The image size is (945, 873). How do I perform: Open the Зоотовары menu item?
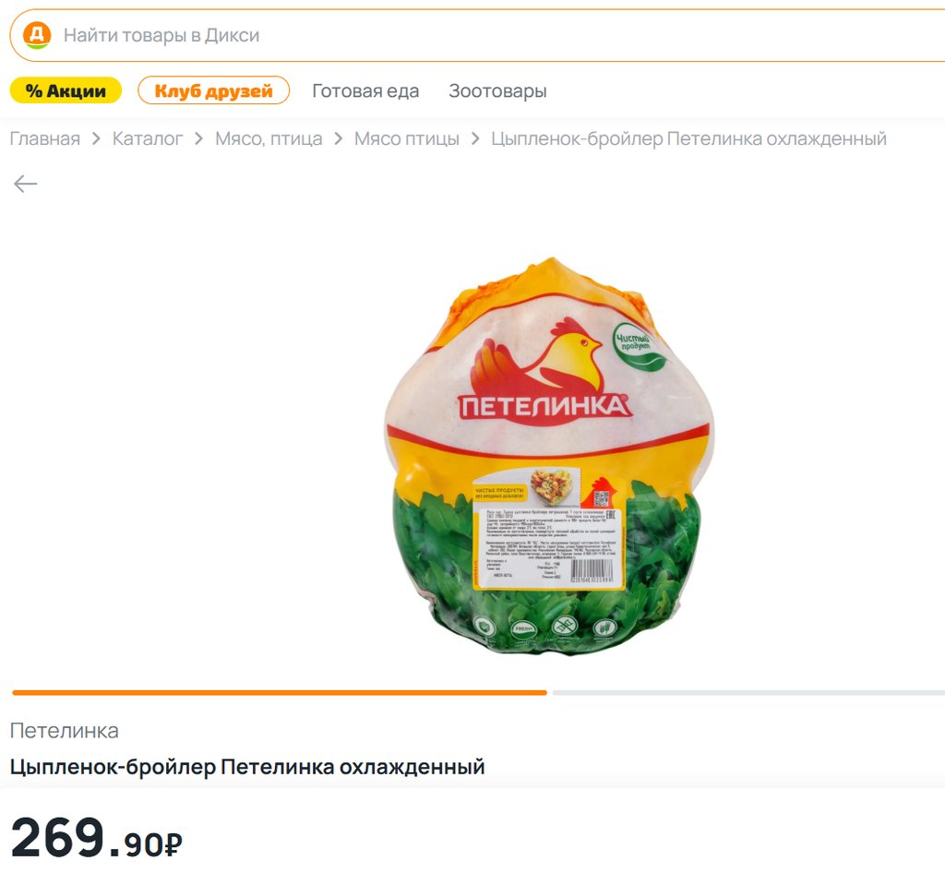(497, 91)
